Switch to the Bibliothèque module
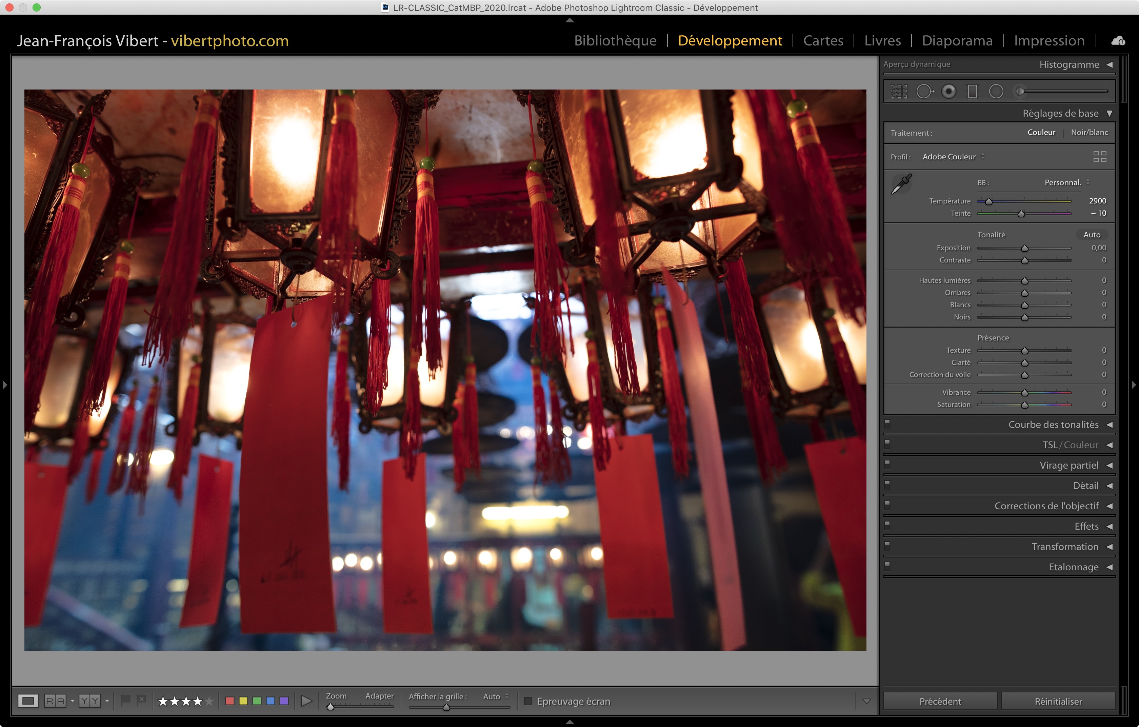1139x727 pixels. click(x=615, y=41)
